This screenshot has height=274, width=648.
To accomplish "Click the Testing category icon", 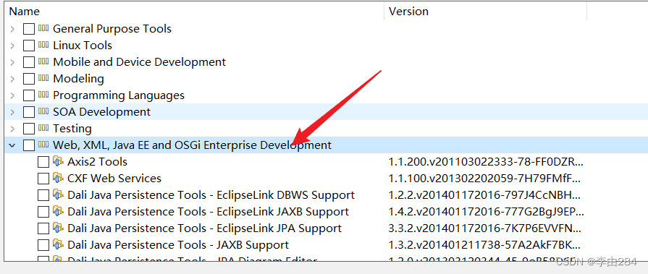I will [43, 129].
